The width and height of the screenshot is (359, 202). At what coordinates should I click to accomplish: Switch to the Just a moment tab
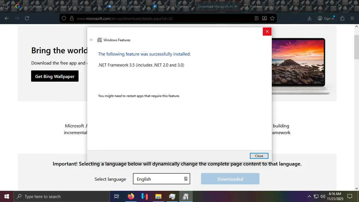(80, 6)
